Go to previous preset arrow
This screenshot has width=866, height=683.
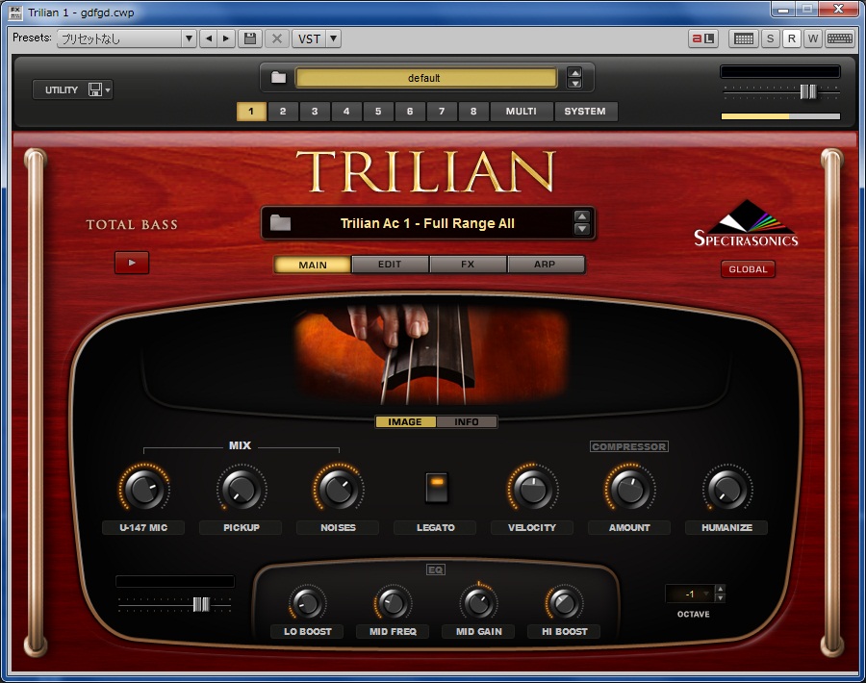[x=208, y=38]
